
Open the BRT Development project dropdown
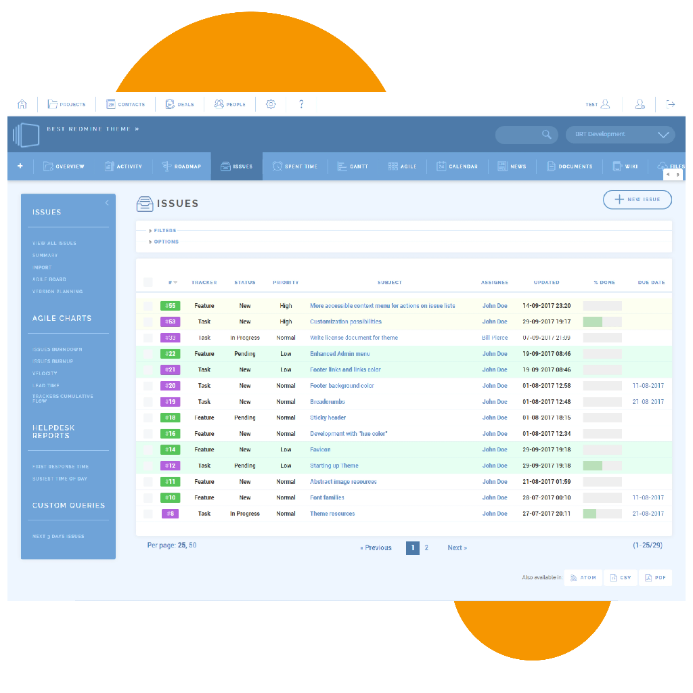620,135
